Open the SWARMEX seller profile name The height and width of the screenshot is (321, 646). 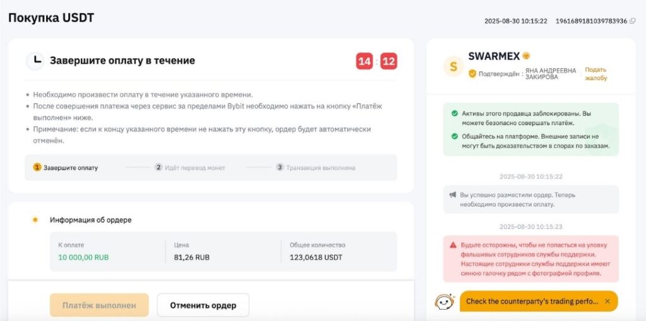coord(494,57)
